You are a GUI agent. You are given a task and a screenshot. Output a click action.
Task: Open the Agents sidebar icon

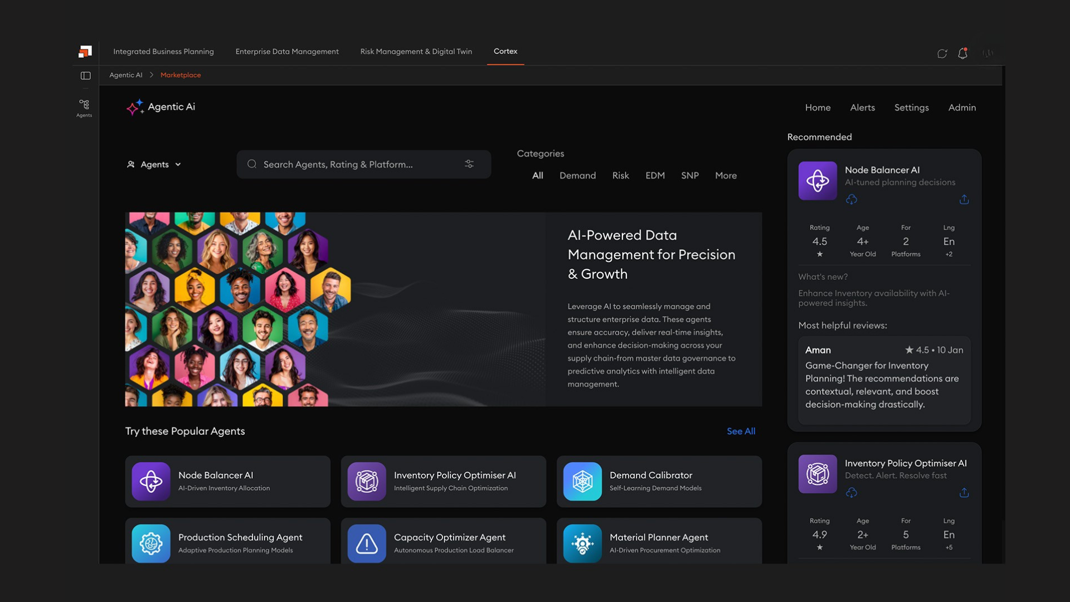[x=84, y=108]
